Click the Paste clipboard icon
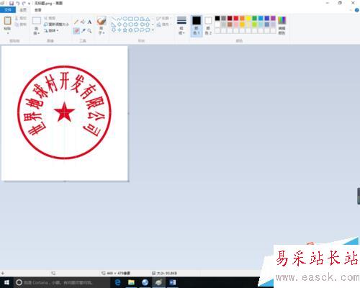 7,21
